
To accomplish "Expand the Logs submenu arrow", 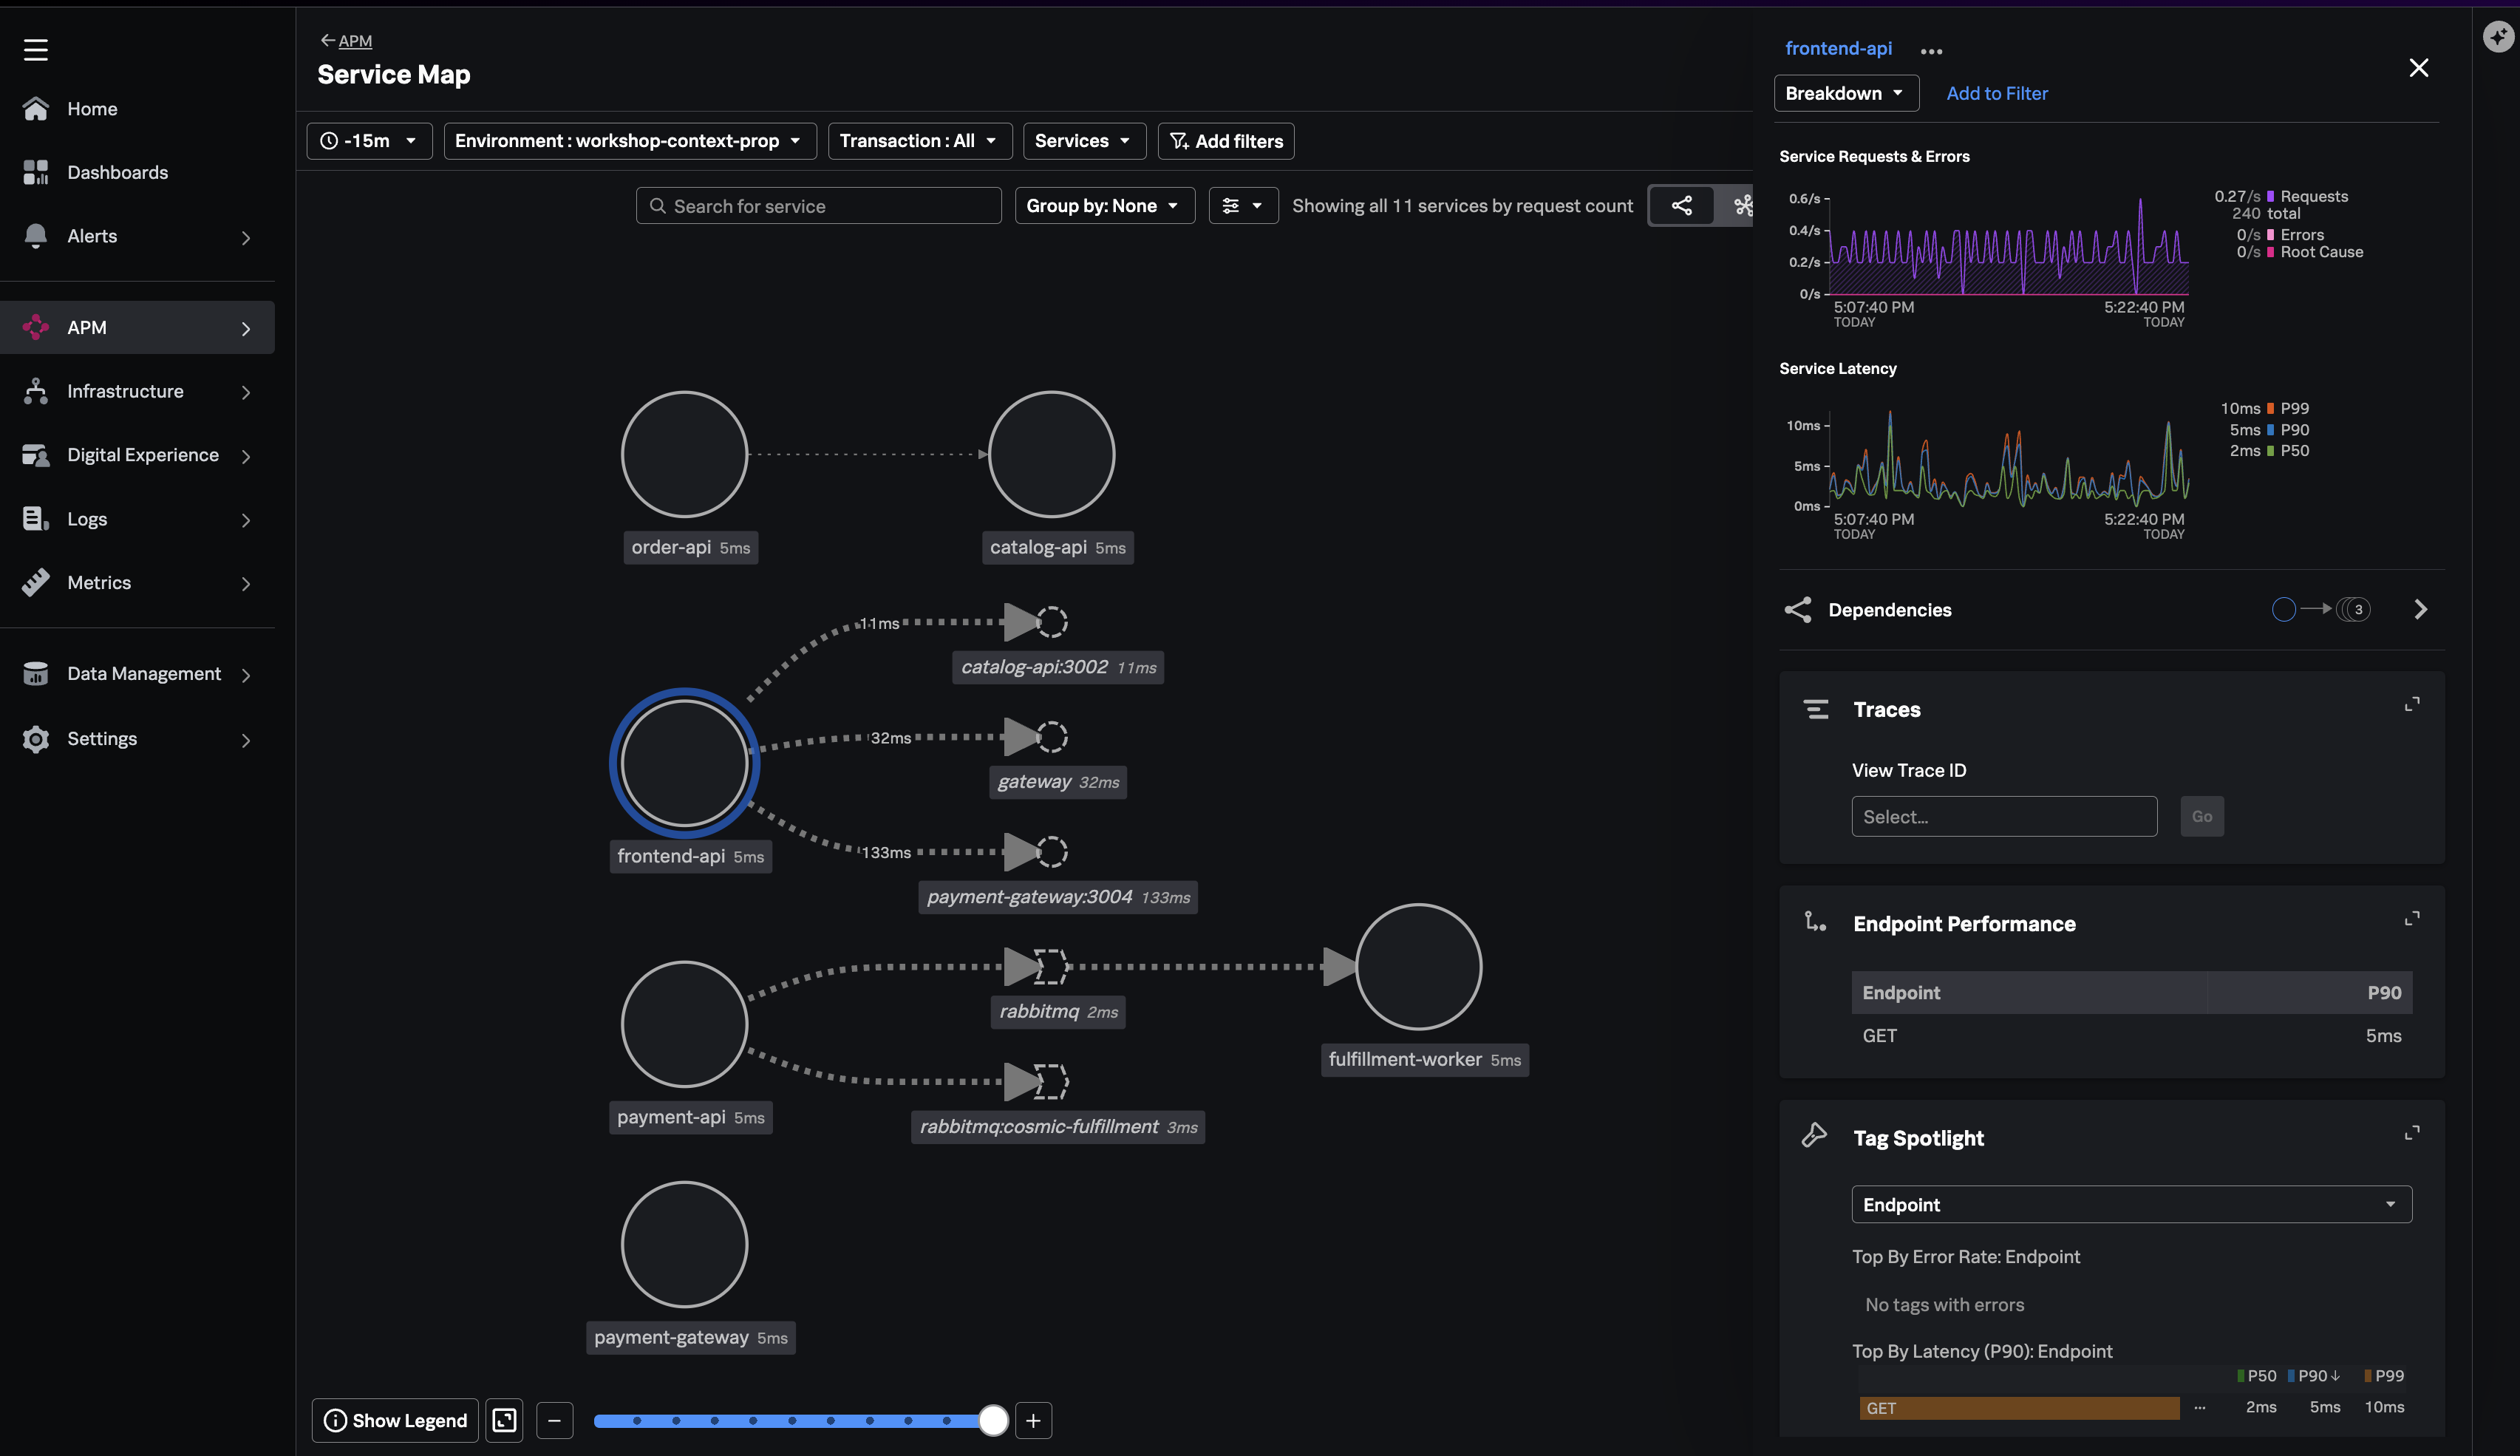I will (x=246, y=520).
